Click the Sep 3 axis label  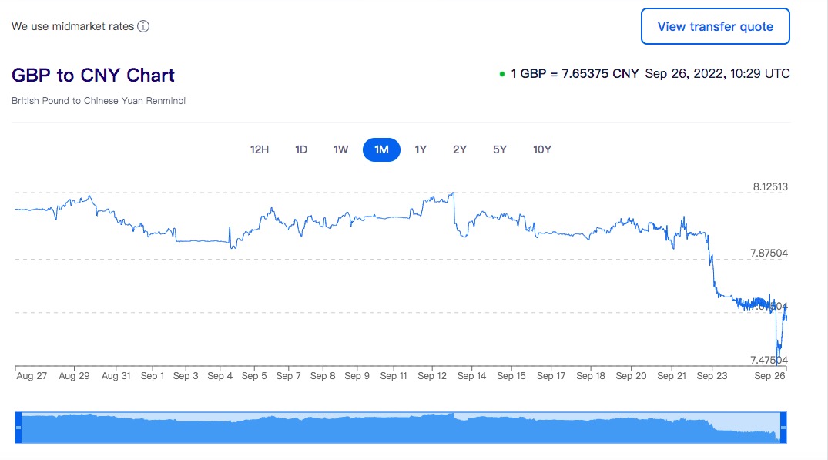point(186,375)
